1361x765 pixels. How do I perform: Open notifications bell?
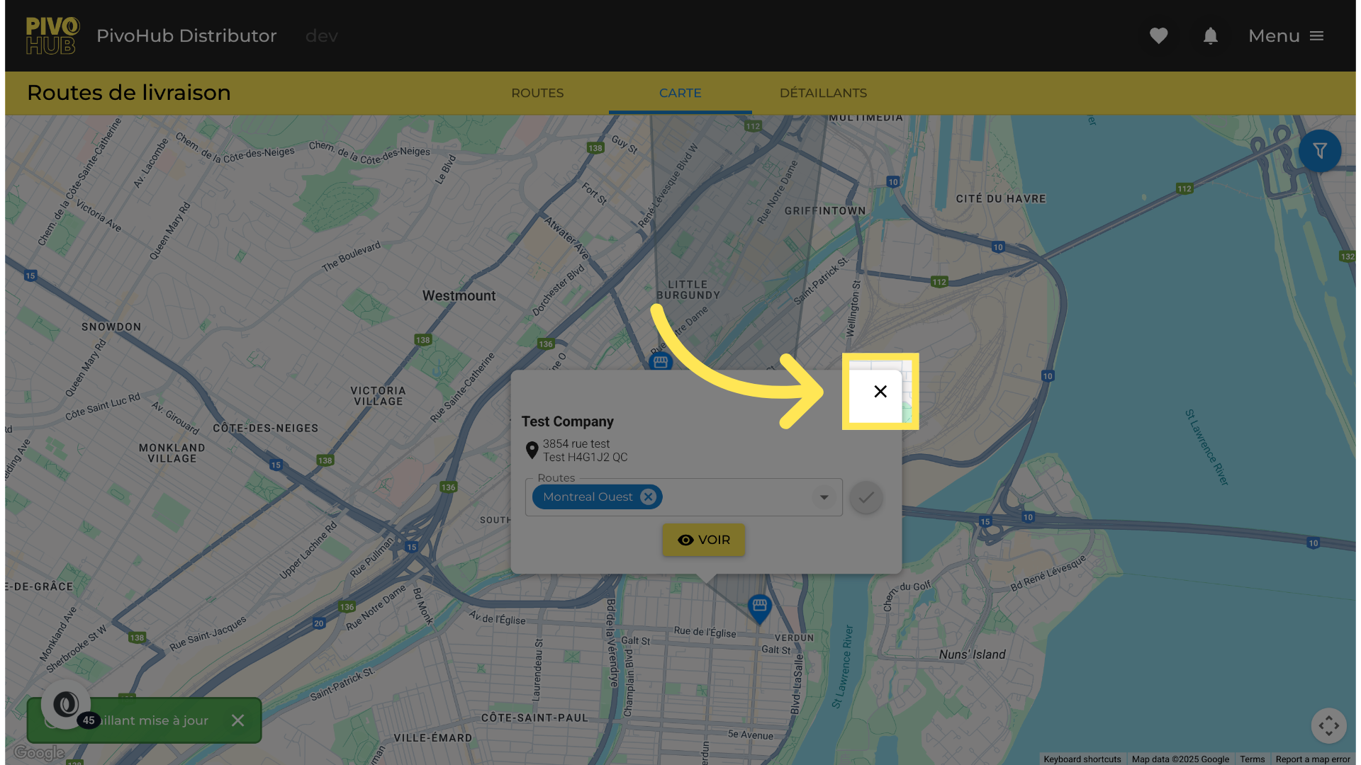pyautogui.click(x=1210, y=36)
